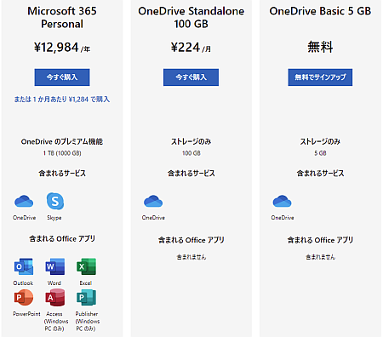
Task: Click 1 TB (1000 GB) storage text
Action: [62, 153]
